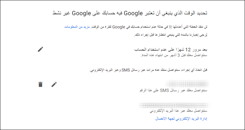Click the page heading about Google account inactivity
This screenshot has height=130, width=245.
(x=129, y=13)
